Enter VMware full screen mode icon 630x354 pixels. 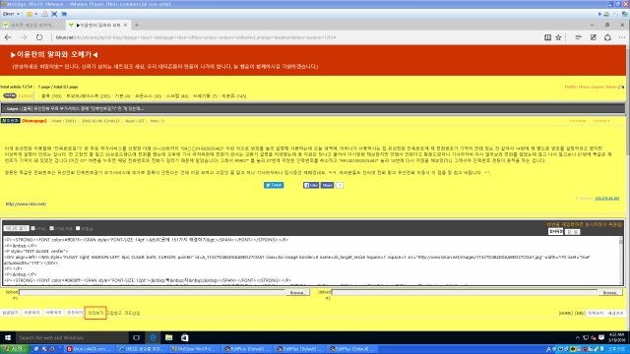(x=54, y=14)
